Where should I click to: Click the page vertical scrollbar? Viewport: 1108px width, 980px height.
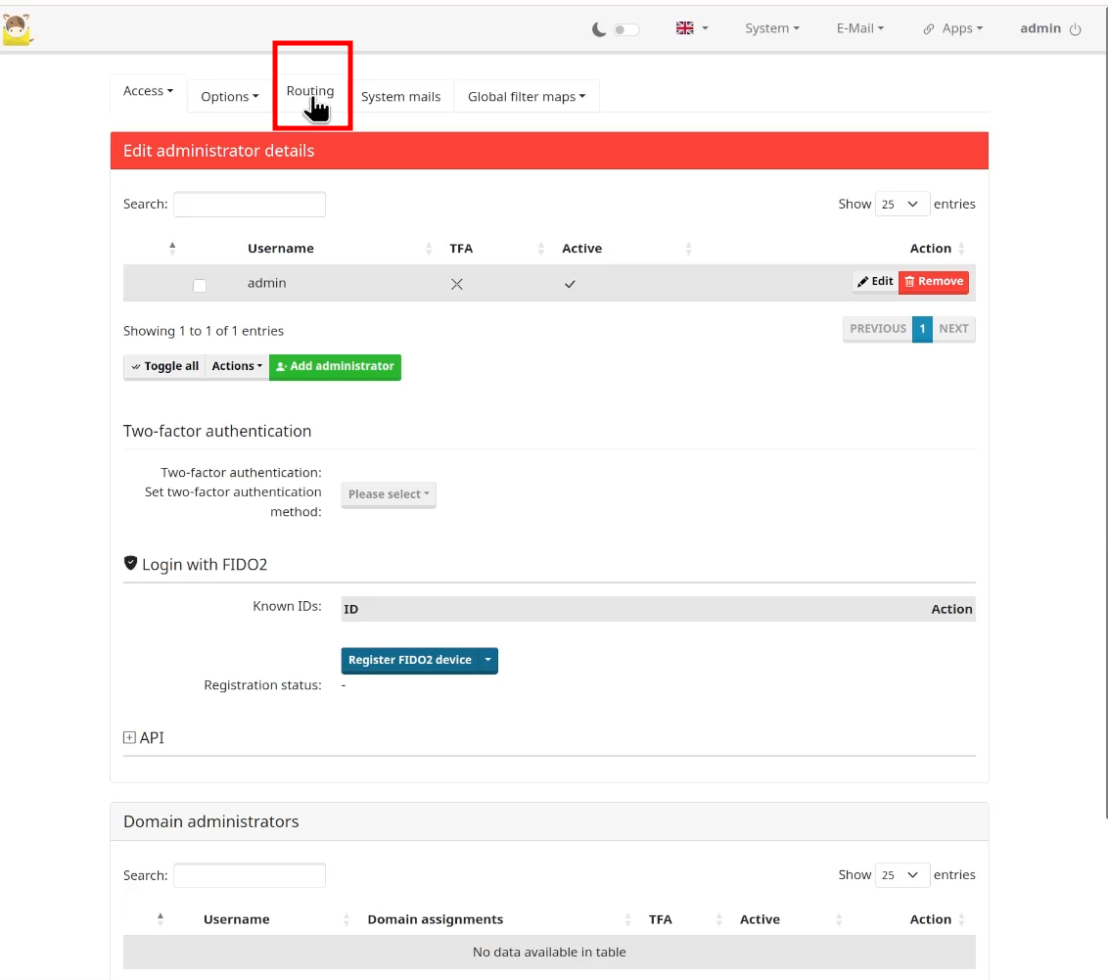coord(1106,410)
